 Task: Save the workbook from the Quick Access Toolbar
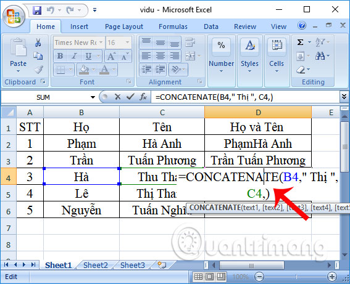click(x=37, y=10)
